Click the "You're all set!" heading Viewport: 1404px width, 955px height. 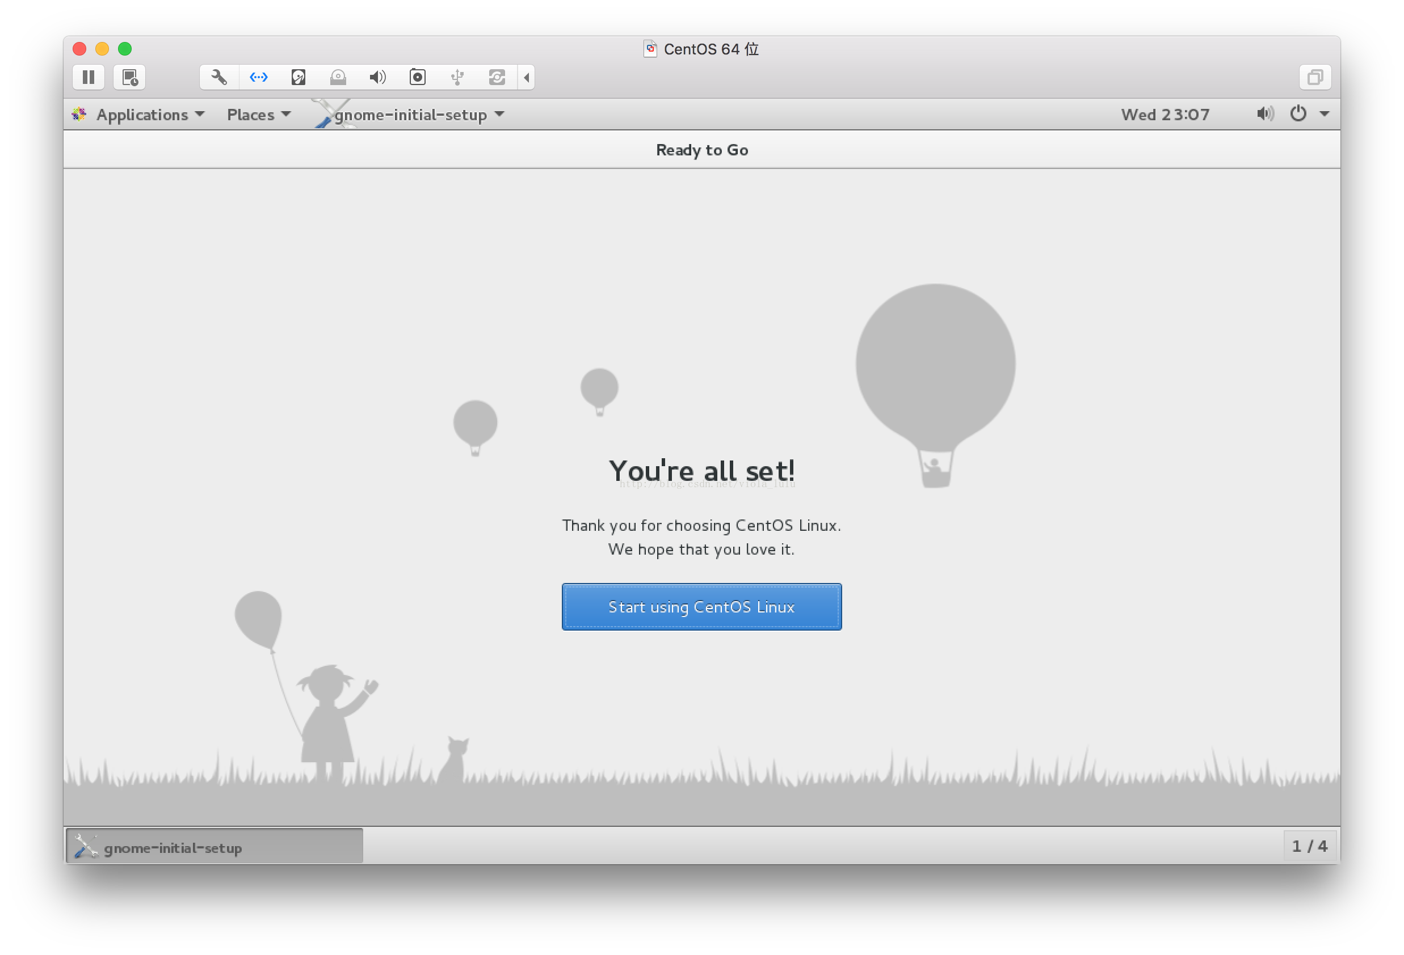[701, 470]
